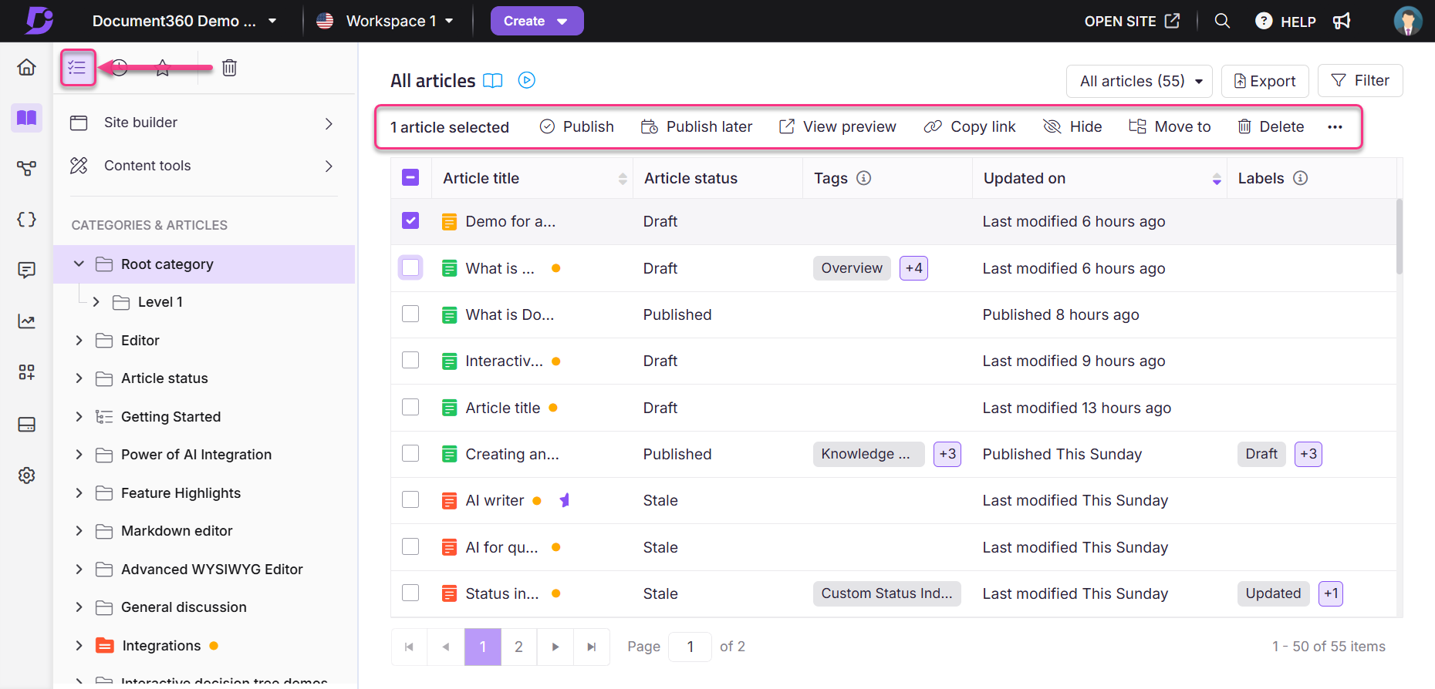Open the Drive storage icon in sidebar
The image size is (1435, 689).
[26, 425]
